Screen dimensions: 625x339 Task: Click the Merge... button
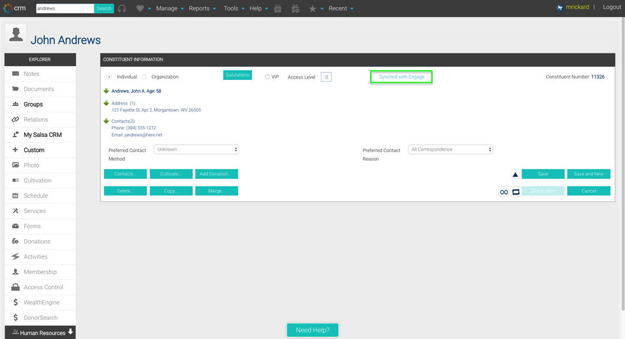click(x=216, y=191)
